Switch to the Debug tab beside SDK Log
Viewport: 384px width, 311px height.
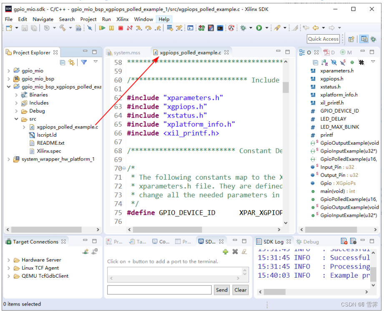(308, 242)
